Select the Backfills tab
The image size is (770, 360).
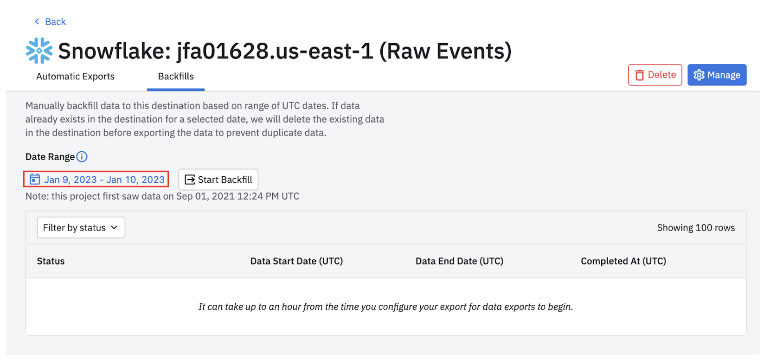[x=176, y=77]
